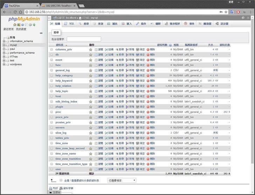This screenshot has width=255, height=195.
Task: Open the general_log table link
Action: [62, 70]
